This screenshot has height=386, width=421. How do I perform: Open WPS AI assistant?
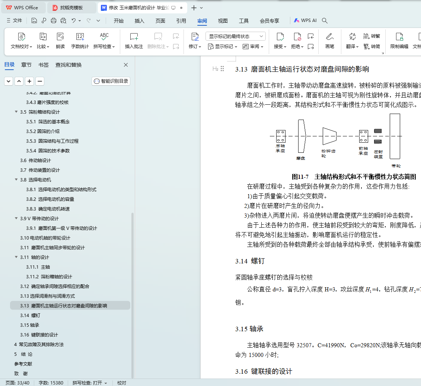click(x=305, y=20)
